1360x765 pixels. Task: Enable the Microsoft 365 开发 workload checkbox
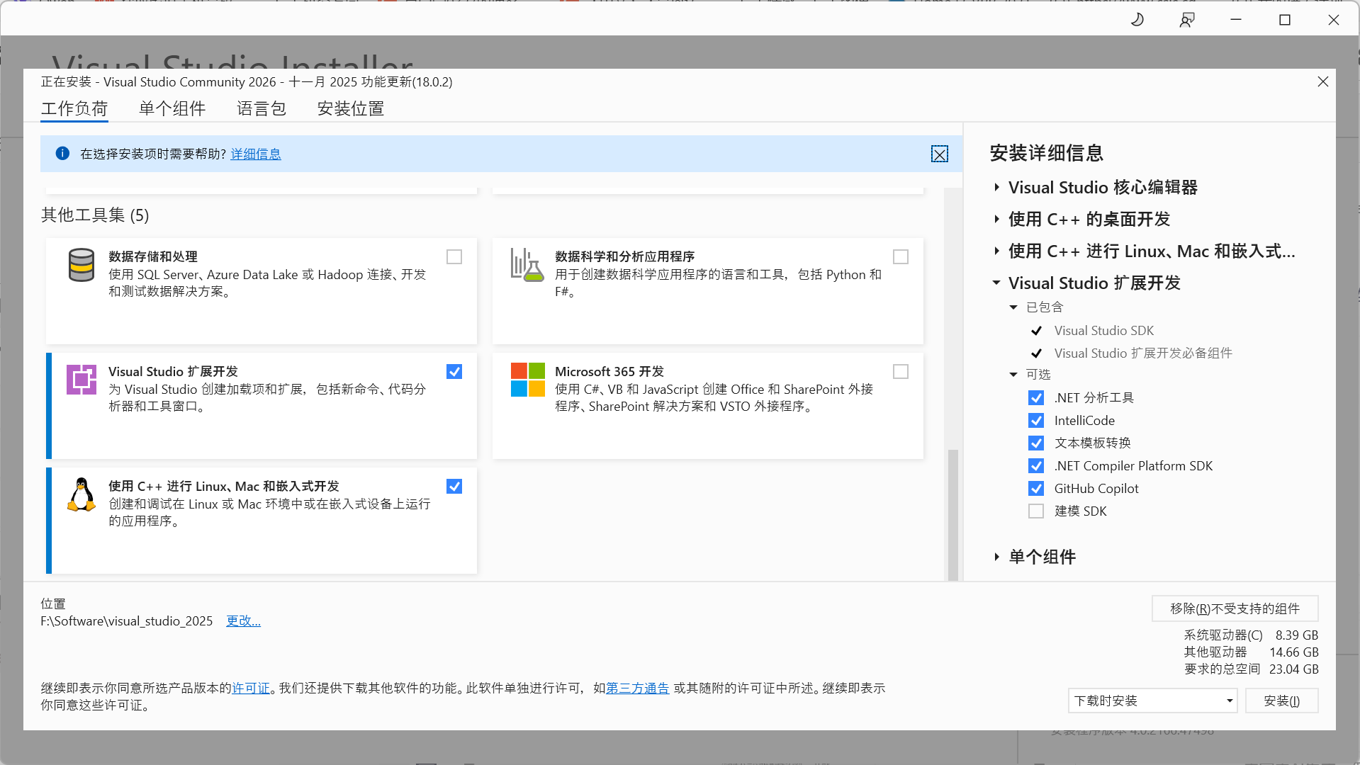click(x=901, y=372)
